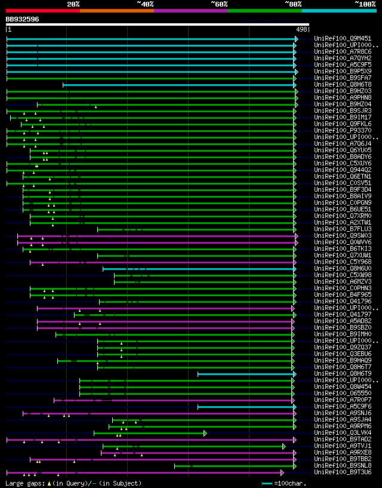Select the UniRef100_C5XW98 label

[x=343, y=275]
